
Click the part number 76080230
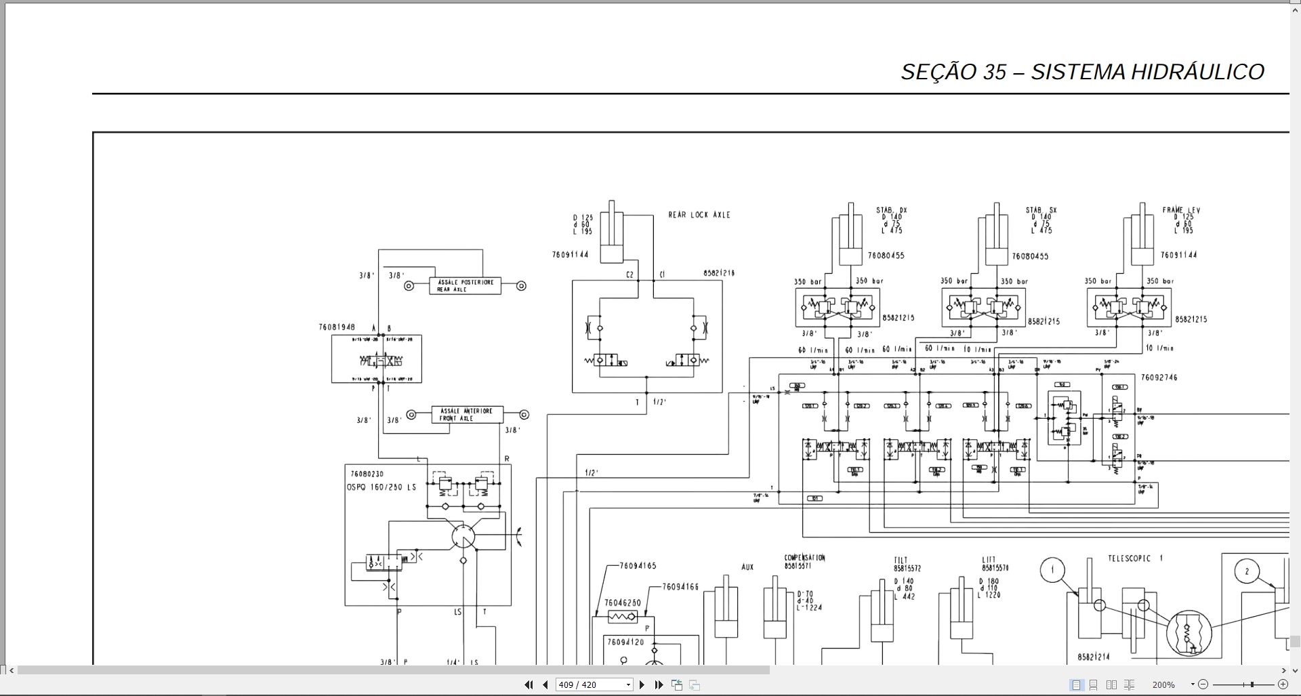tap(367, 474)
